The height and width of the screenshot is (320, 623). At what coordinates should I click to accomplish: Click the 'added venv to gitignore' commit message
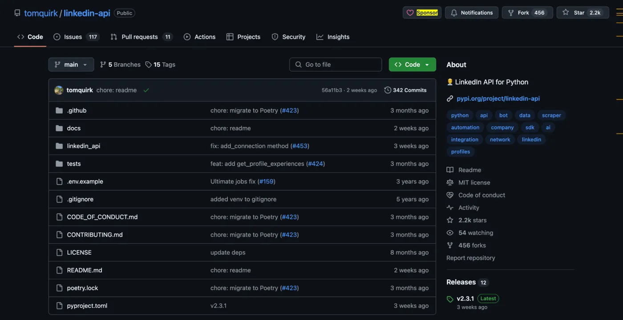tap(243, 199)
